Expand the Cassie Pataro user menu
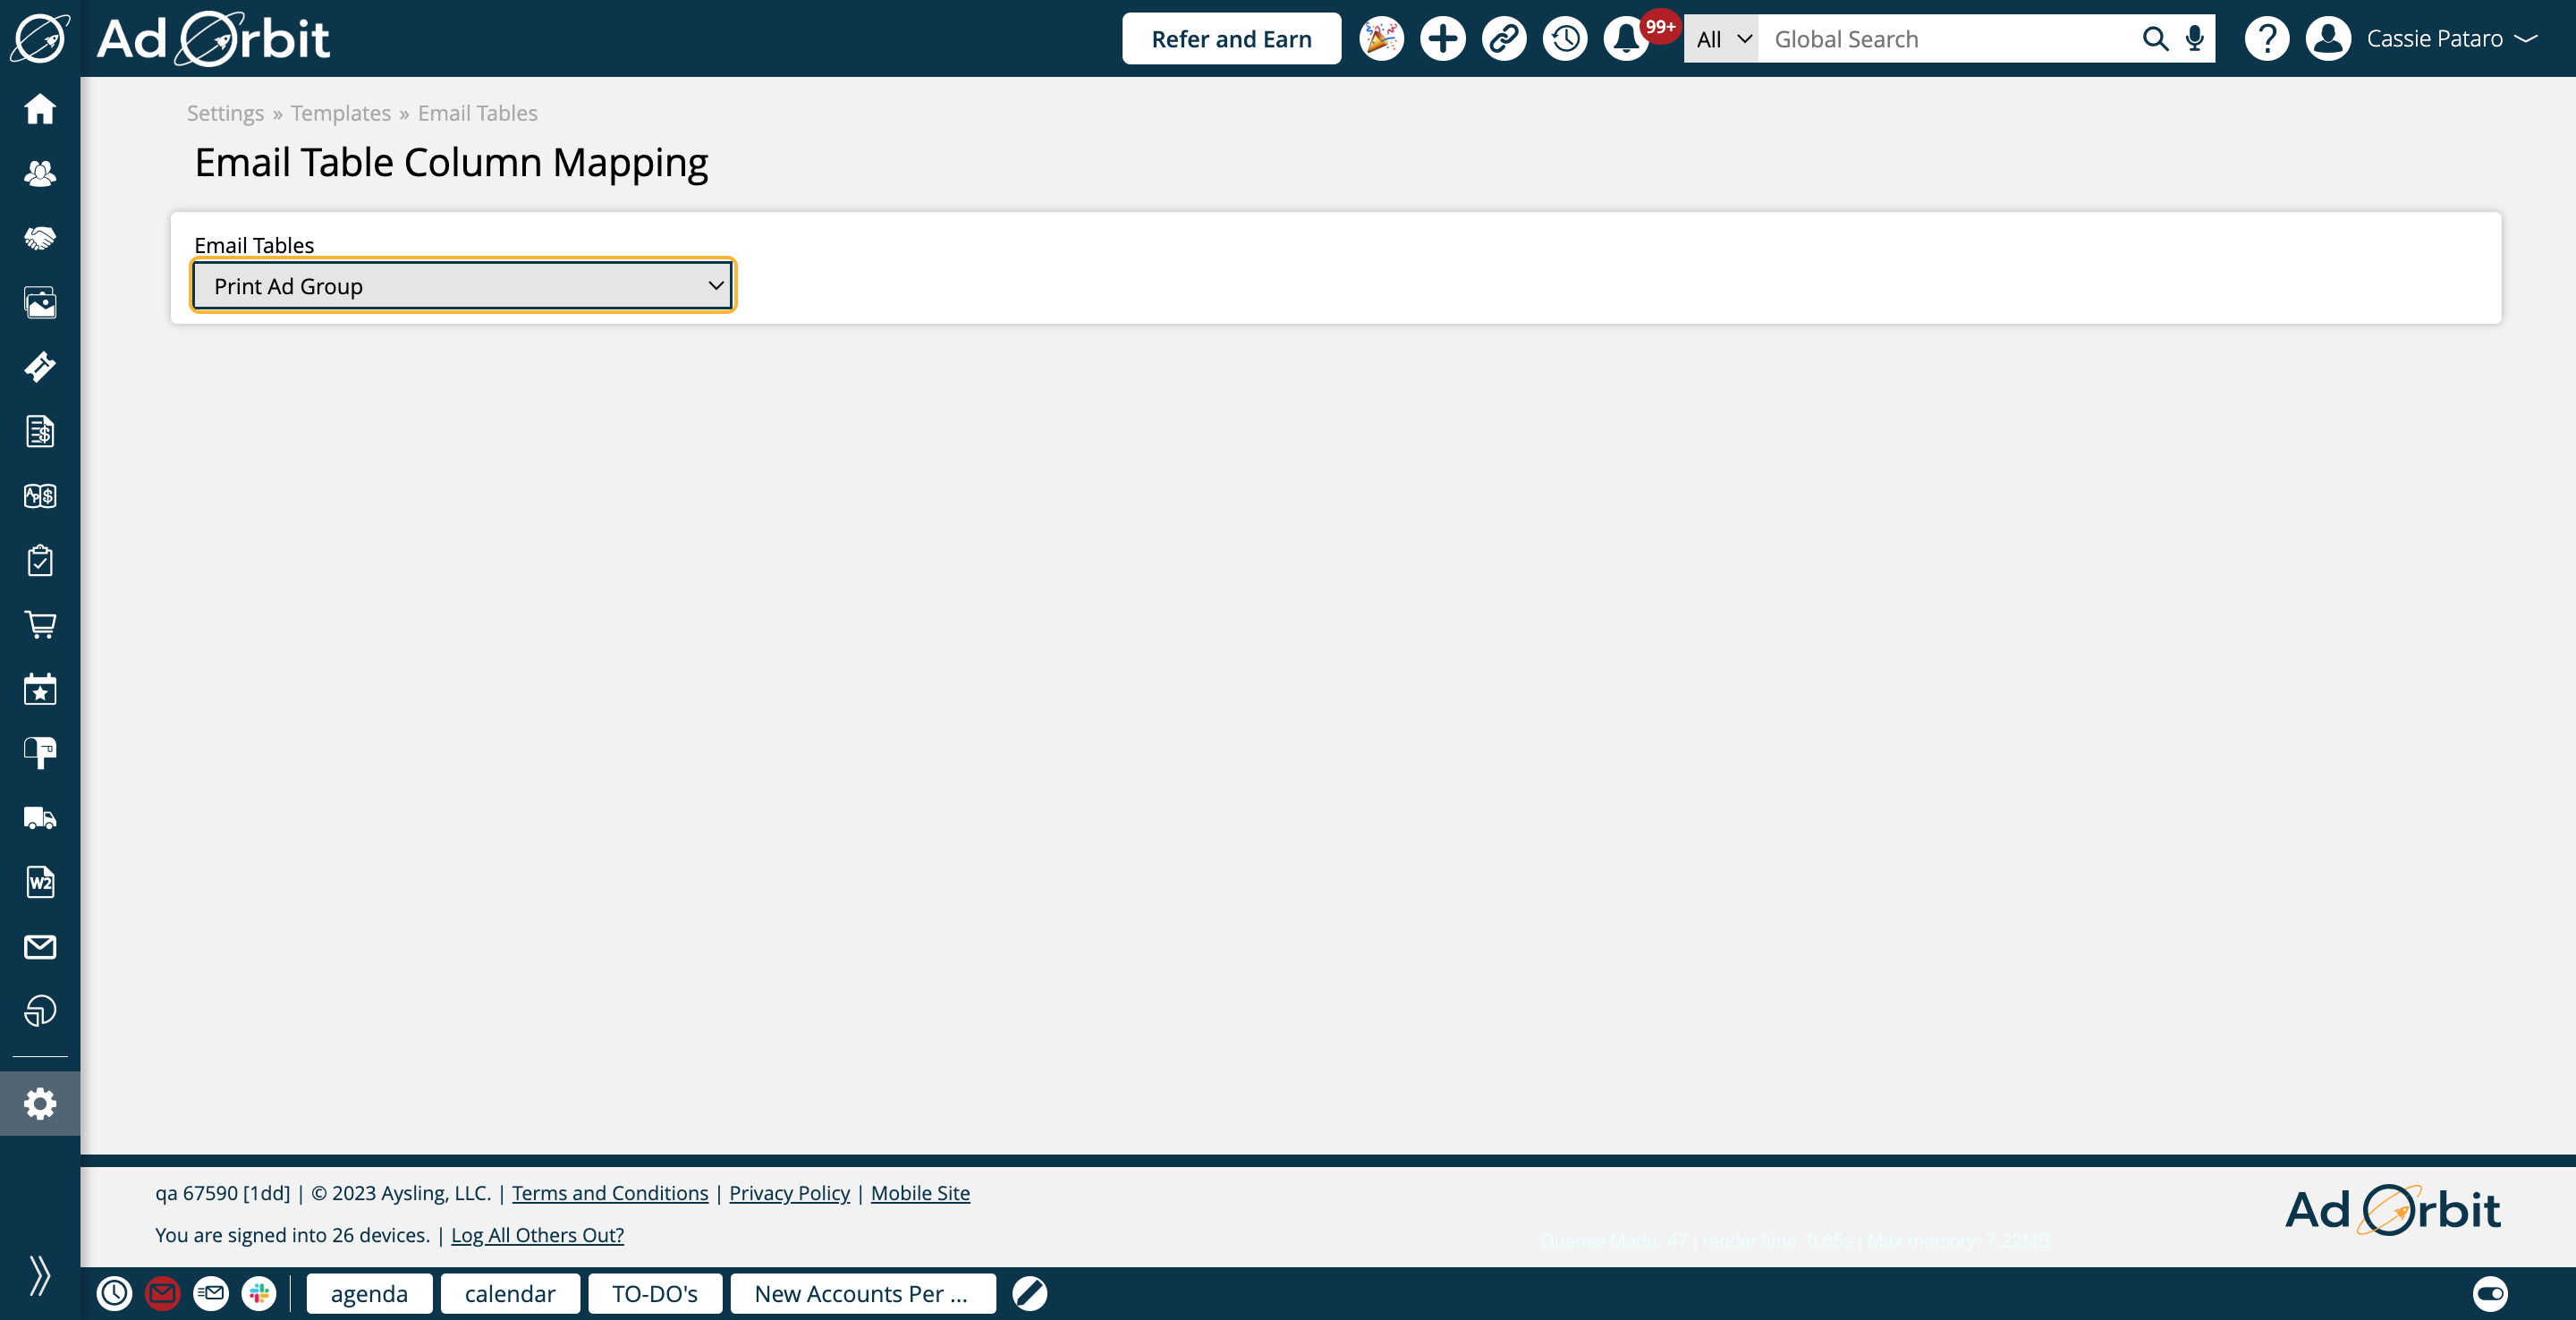The height and width of the screenshot is (1320, 2576). 2450,39
